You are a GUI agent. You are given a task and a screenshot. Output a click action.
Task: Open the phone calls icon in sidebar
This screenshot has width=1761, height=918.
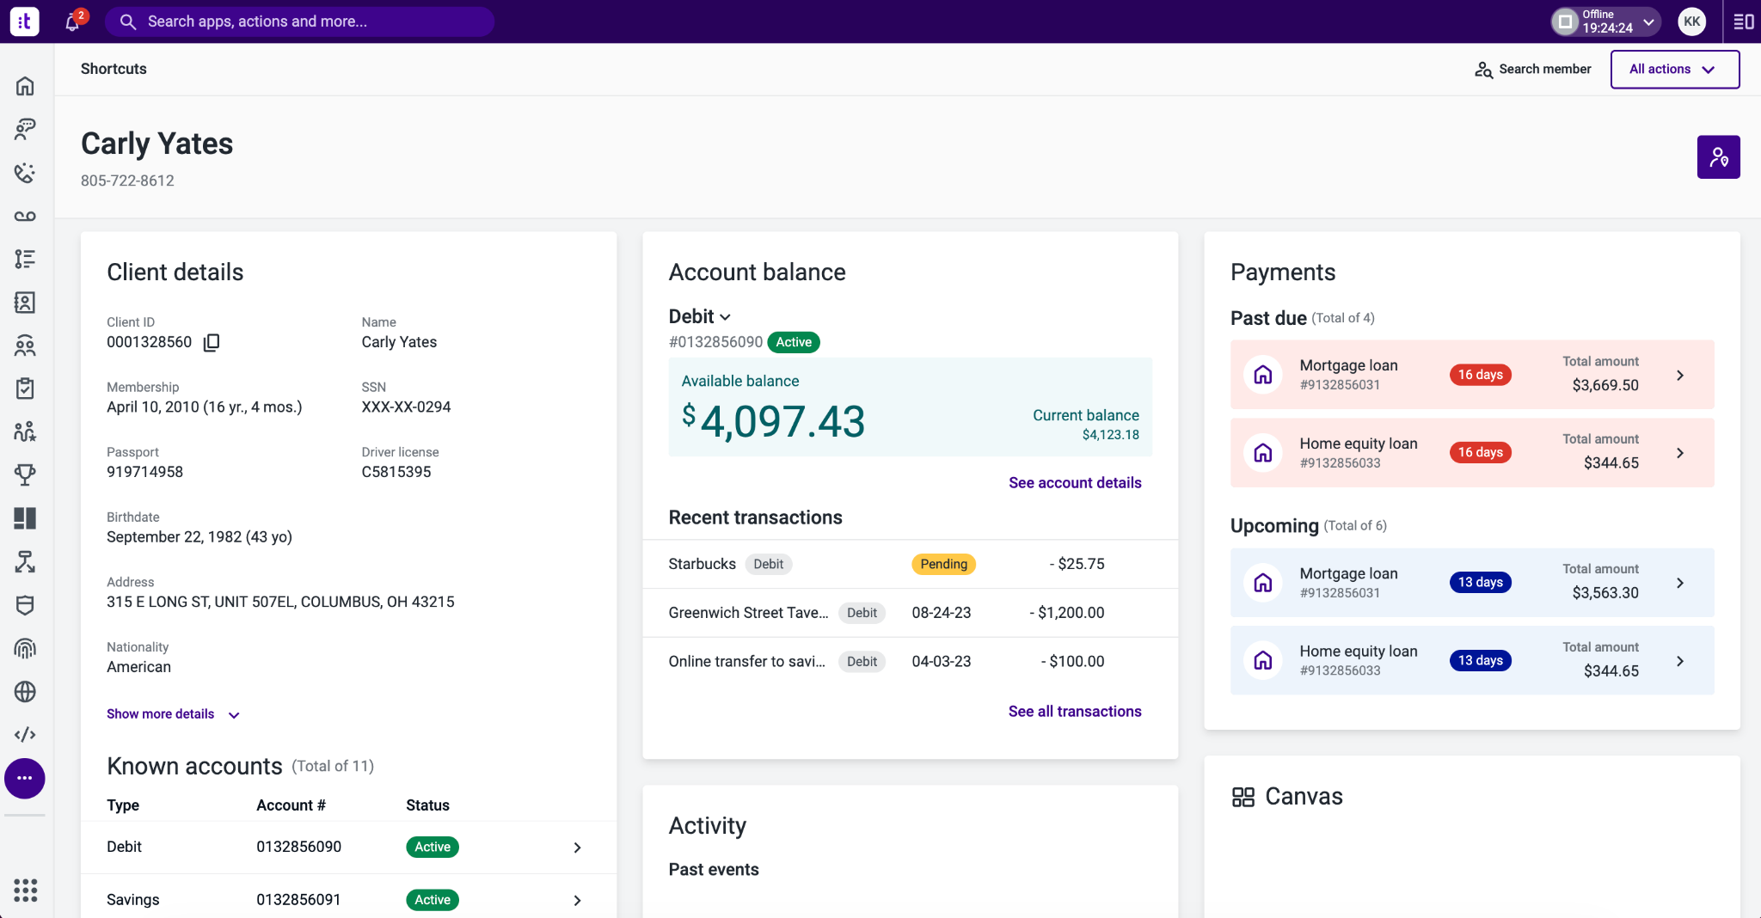pyautogui.click(x=25, y=173)
